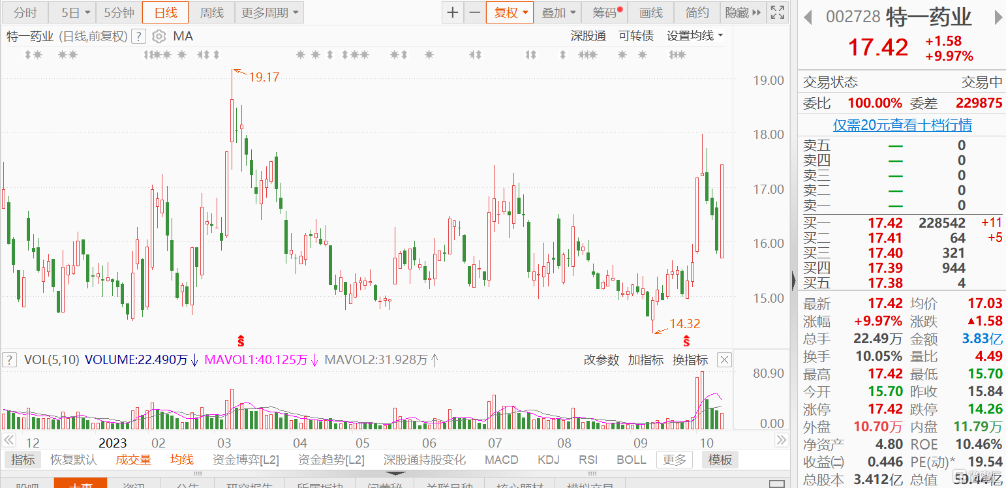1006x488 pixels.
Task: Open the 画线 drawing tools
Action: 650,12
